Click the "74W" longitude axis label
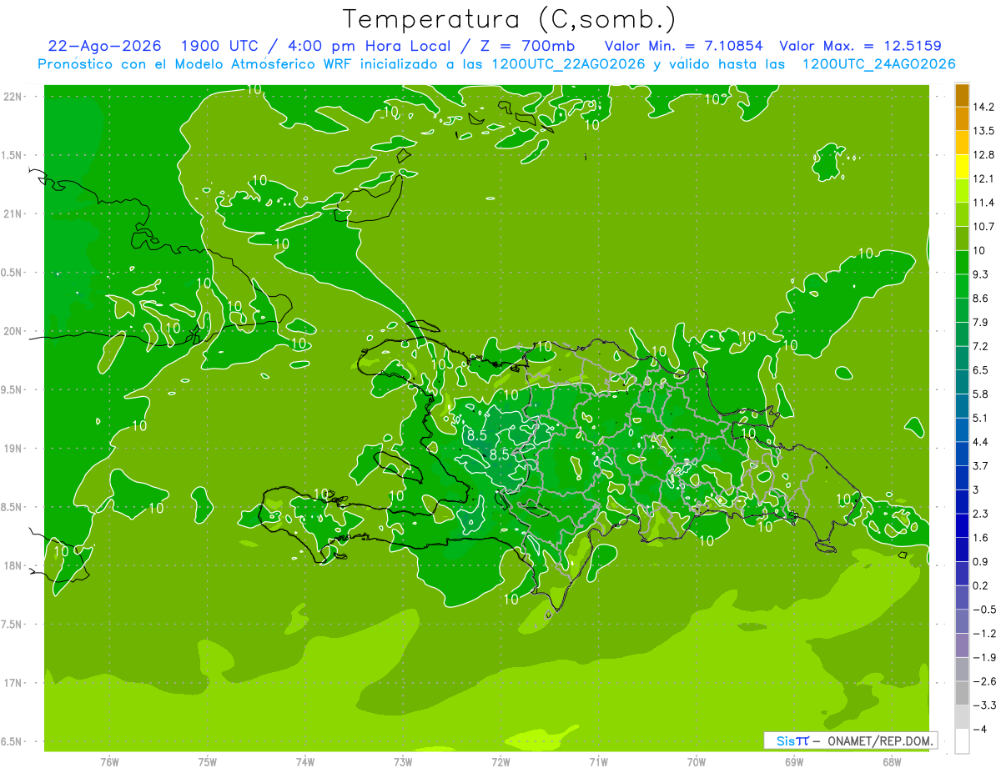The width and height of the screenshot is (1001, 773). (x=305, y=762)
